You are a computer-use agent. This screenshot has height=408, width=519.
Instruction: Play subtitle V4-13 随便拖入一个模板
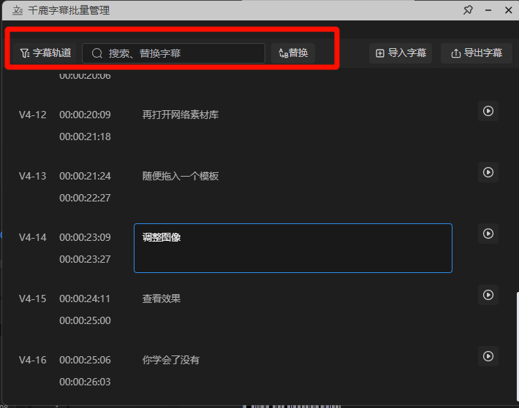click(488, 172)
